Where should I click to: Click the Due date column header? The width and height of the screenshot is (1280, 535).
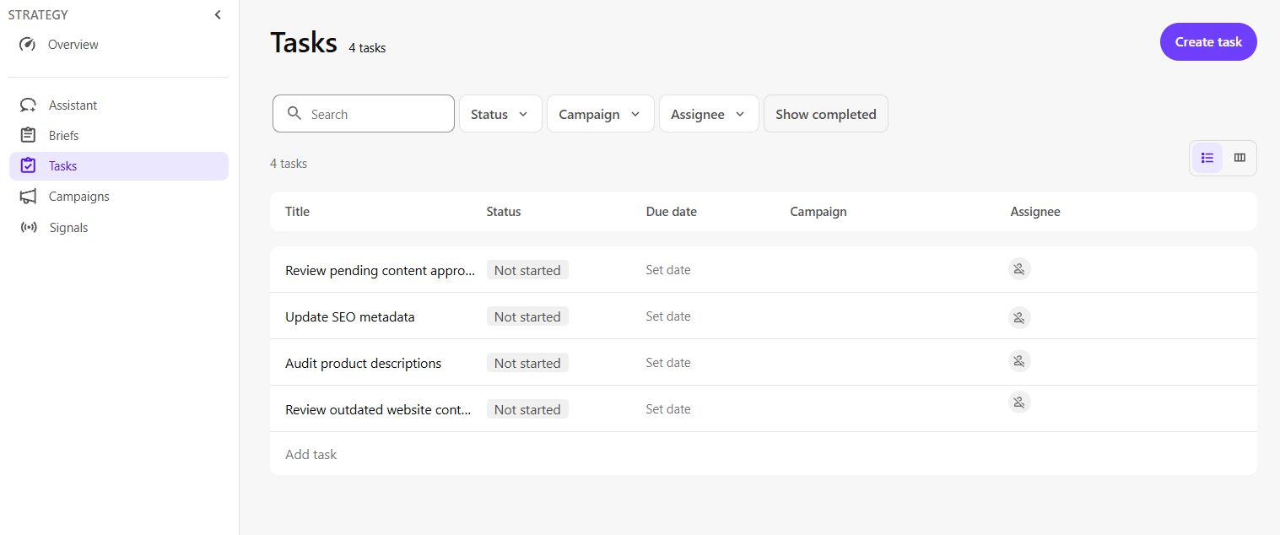pyautogui.click(x=672, y=212)
